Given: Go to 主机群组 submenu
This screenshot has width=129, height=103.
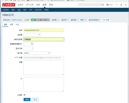Looking at the screenshot, I should (x=6, y=10).
